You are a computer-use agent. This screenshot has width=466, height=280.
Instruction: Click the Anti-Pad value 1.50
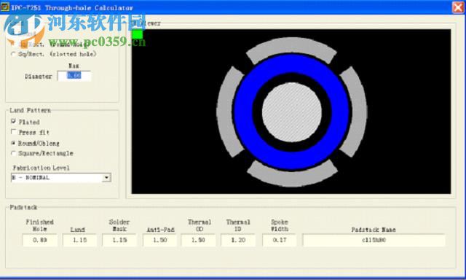click(x=160, y=240)
